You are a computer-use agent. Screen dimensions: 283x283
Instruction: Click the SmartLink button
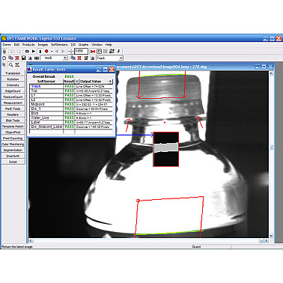tap(13, 156)
